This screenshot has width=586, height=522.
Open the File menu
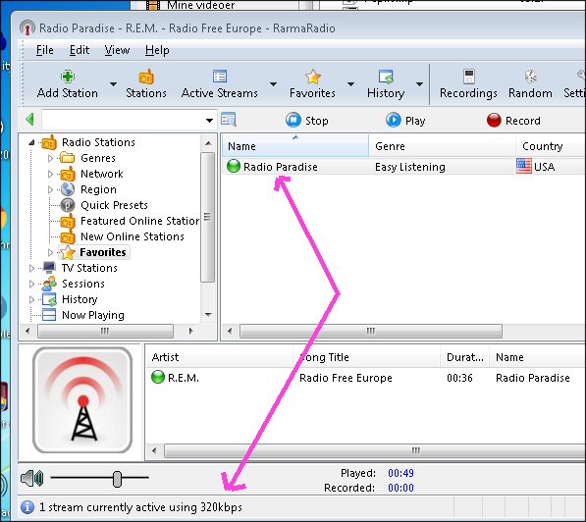[x=45, y=50]
